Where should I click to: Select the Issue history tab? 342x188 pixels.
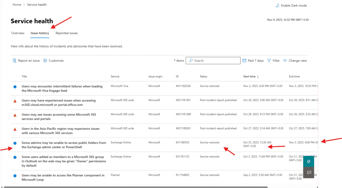(40, 33)
